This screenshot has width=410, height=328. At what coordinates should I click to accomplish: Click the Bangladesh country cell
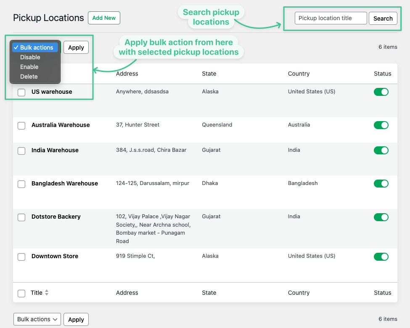click(x=303, y=183)
